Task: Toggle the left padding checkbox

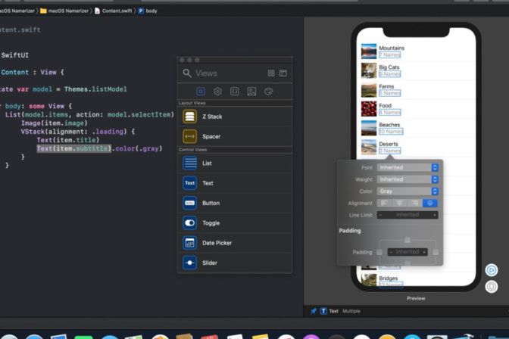Action: click(x=379, y=252)
